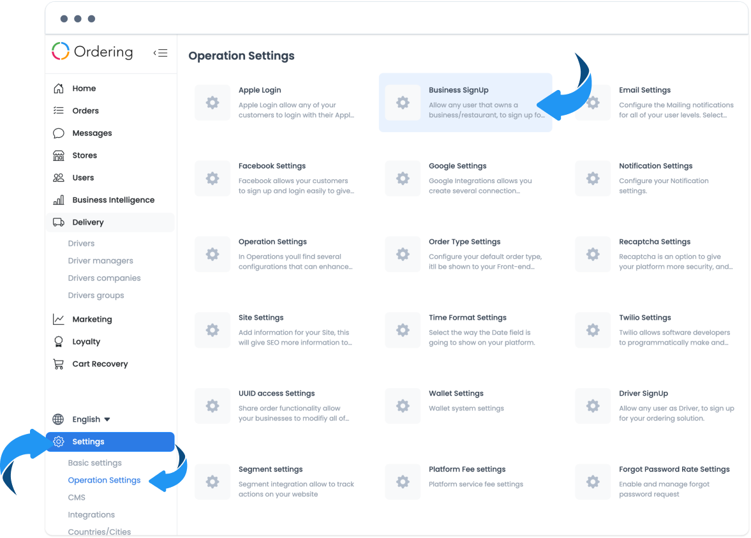Click the Cart Recovery cart icon
This screenshot has width=751, height=538.
[59, 364]
